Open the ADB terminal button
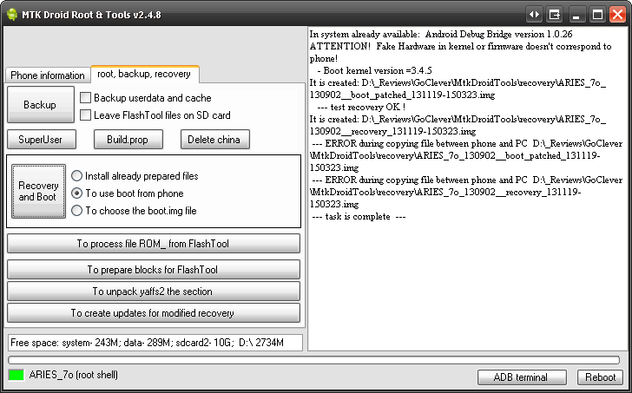This screenshot has width=632, height=393. click(522, 377)
